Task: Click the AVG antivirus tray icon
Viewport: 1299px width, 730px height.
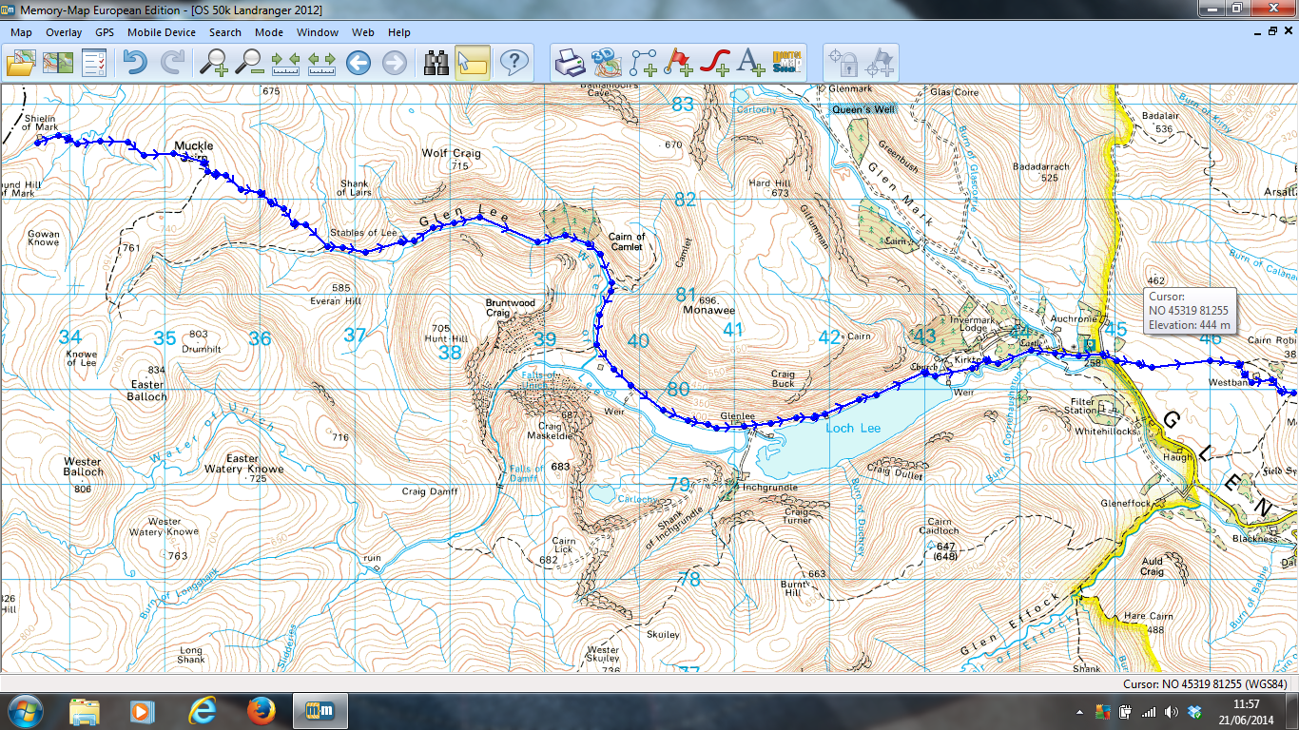Action: 1103,712
